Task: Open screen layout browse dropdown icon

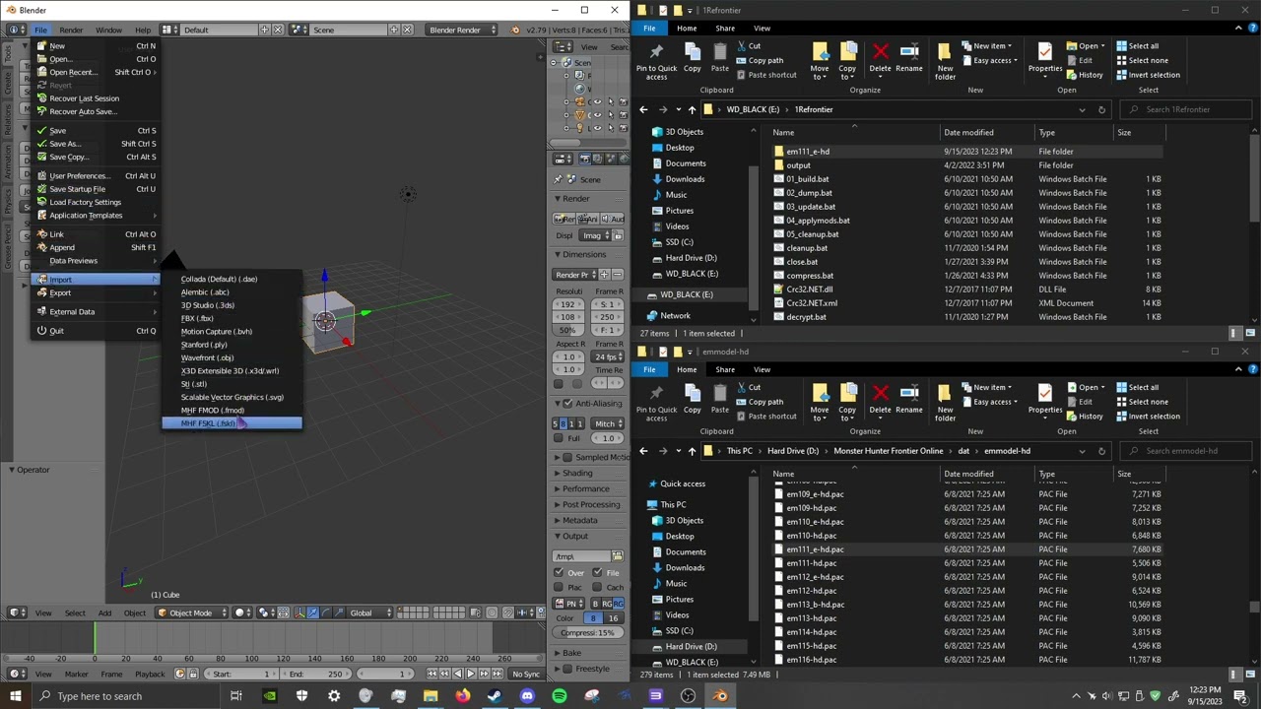Action: coord(169,30)
